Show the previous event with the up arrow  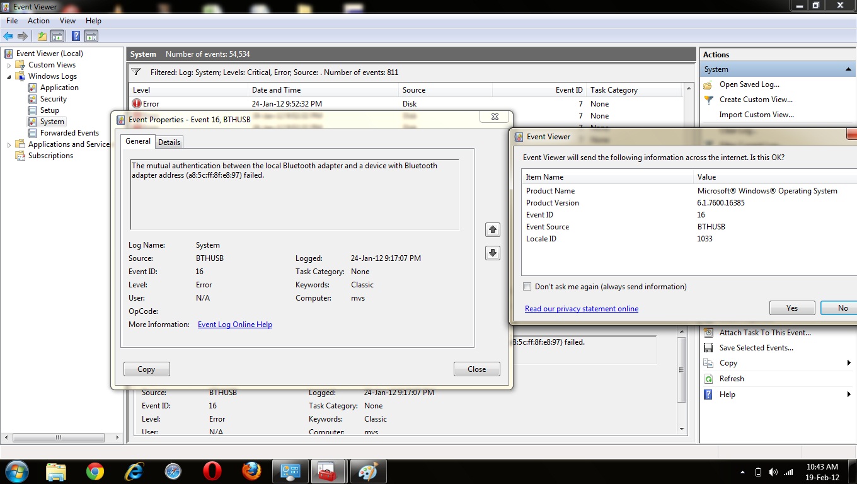tap(493, 229)
